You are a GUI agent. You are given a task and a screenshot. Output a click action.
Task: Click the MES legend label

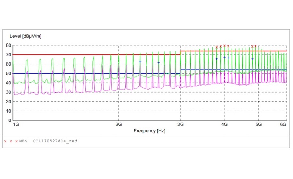tap(24, 141)
